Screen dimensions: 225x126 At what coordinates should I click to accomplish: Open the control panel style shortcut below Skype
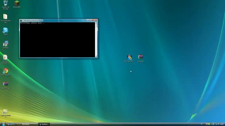[x=6, y=44]
